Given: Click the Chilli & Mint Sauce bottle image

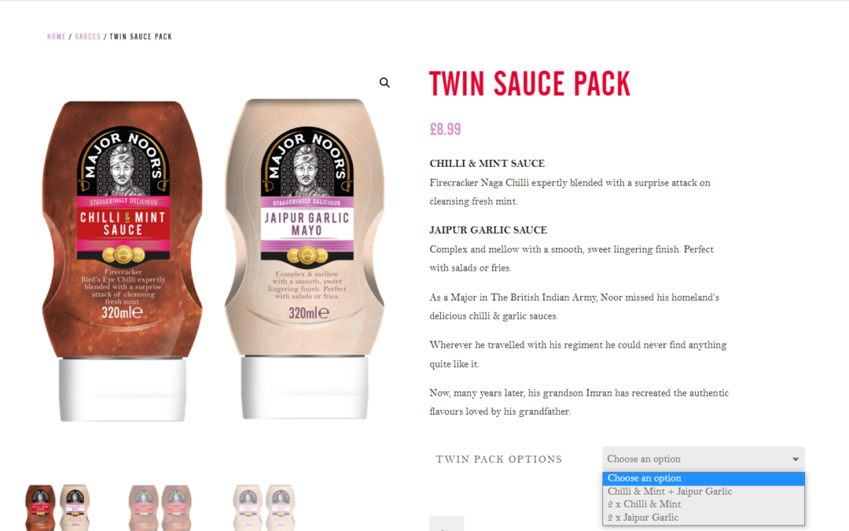Looking at the screenshot, I should (123, 261).
